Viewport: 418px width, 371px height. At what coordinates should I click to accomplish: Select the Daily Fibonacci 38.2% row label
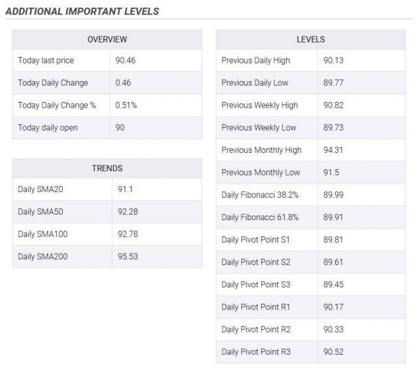coord(261,195)
